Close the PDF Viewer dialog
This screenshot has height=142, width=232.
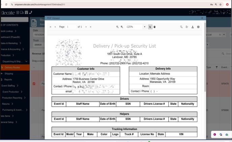click(x=202, y=18)
